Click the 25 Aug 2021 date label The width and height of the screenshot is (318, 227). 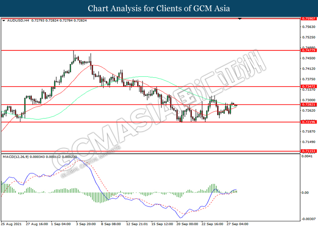pyautogui.click(x=11, y=224)
